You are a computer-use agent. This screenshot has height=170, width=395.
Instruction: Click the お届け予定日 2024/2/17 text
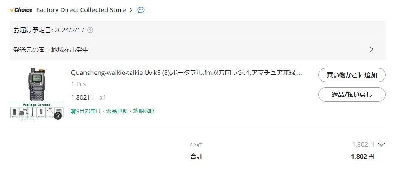tap(49, 30)
